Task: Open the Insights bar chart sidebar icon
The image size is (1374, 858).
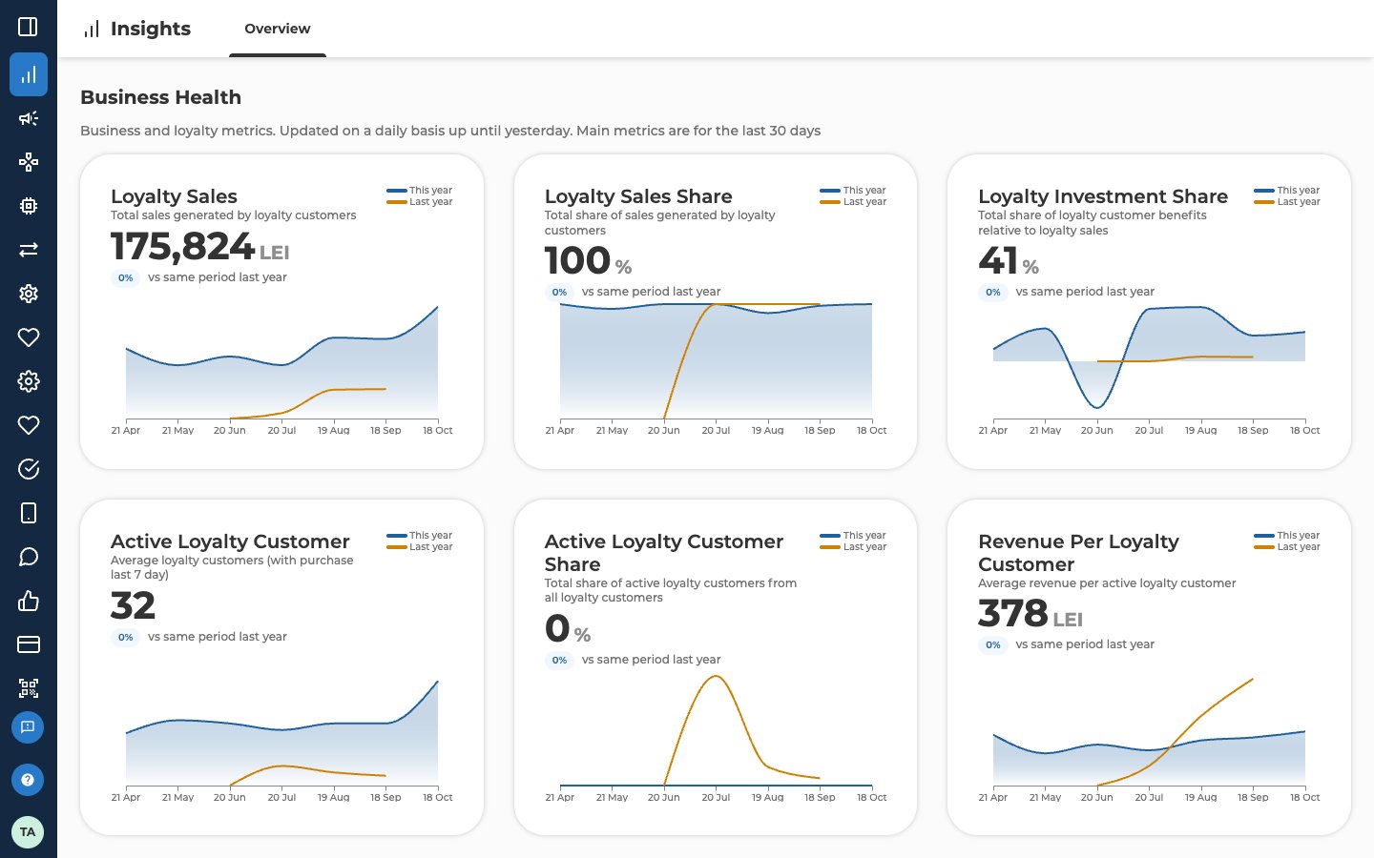Action: pyautogui.click(x=29, y=74)
